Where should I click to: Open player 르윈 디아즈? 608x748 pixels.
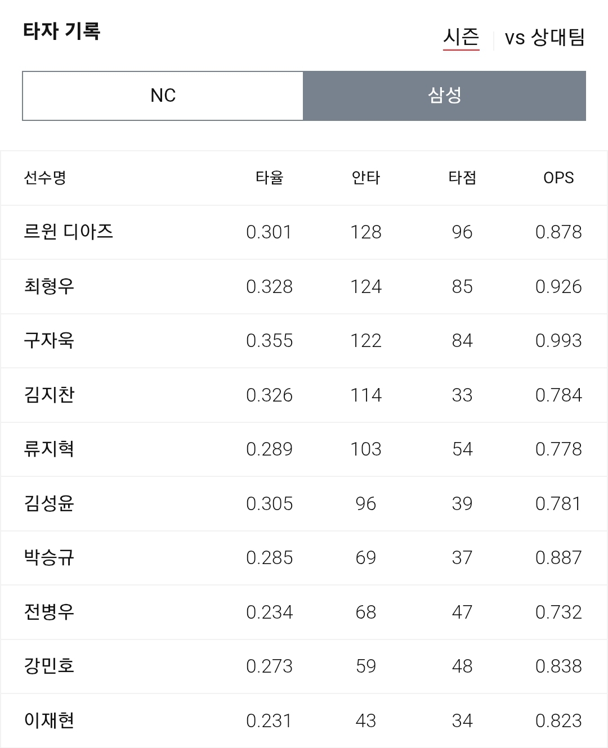coord(68,232)
